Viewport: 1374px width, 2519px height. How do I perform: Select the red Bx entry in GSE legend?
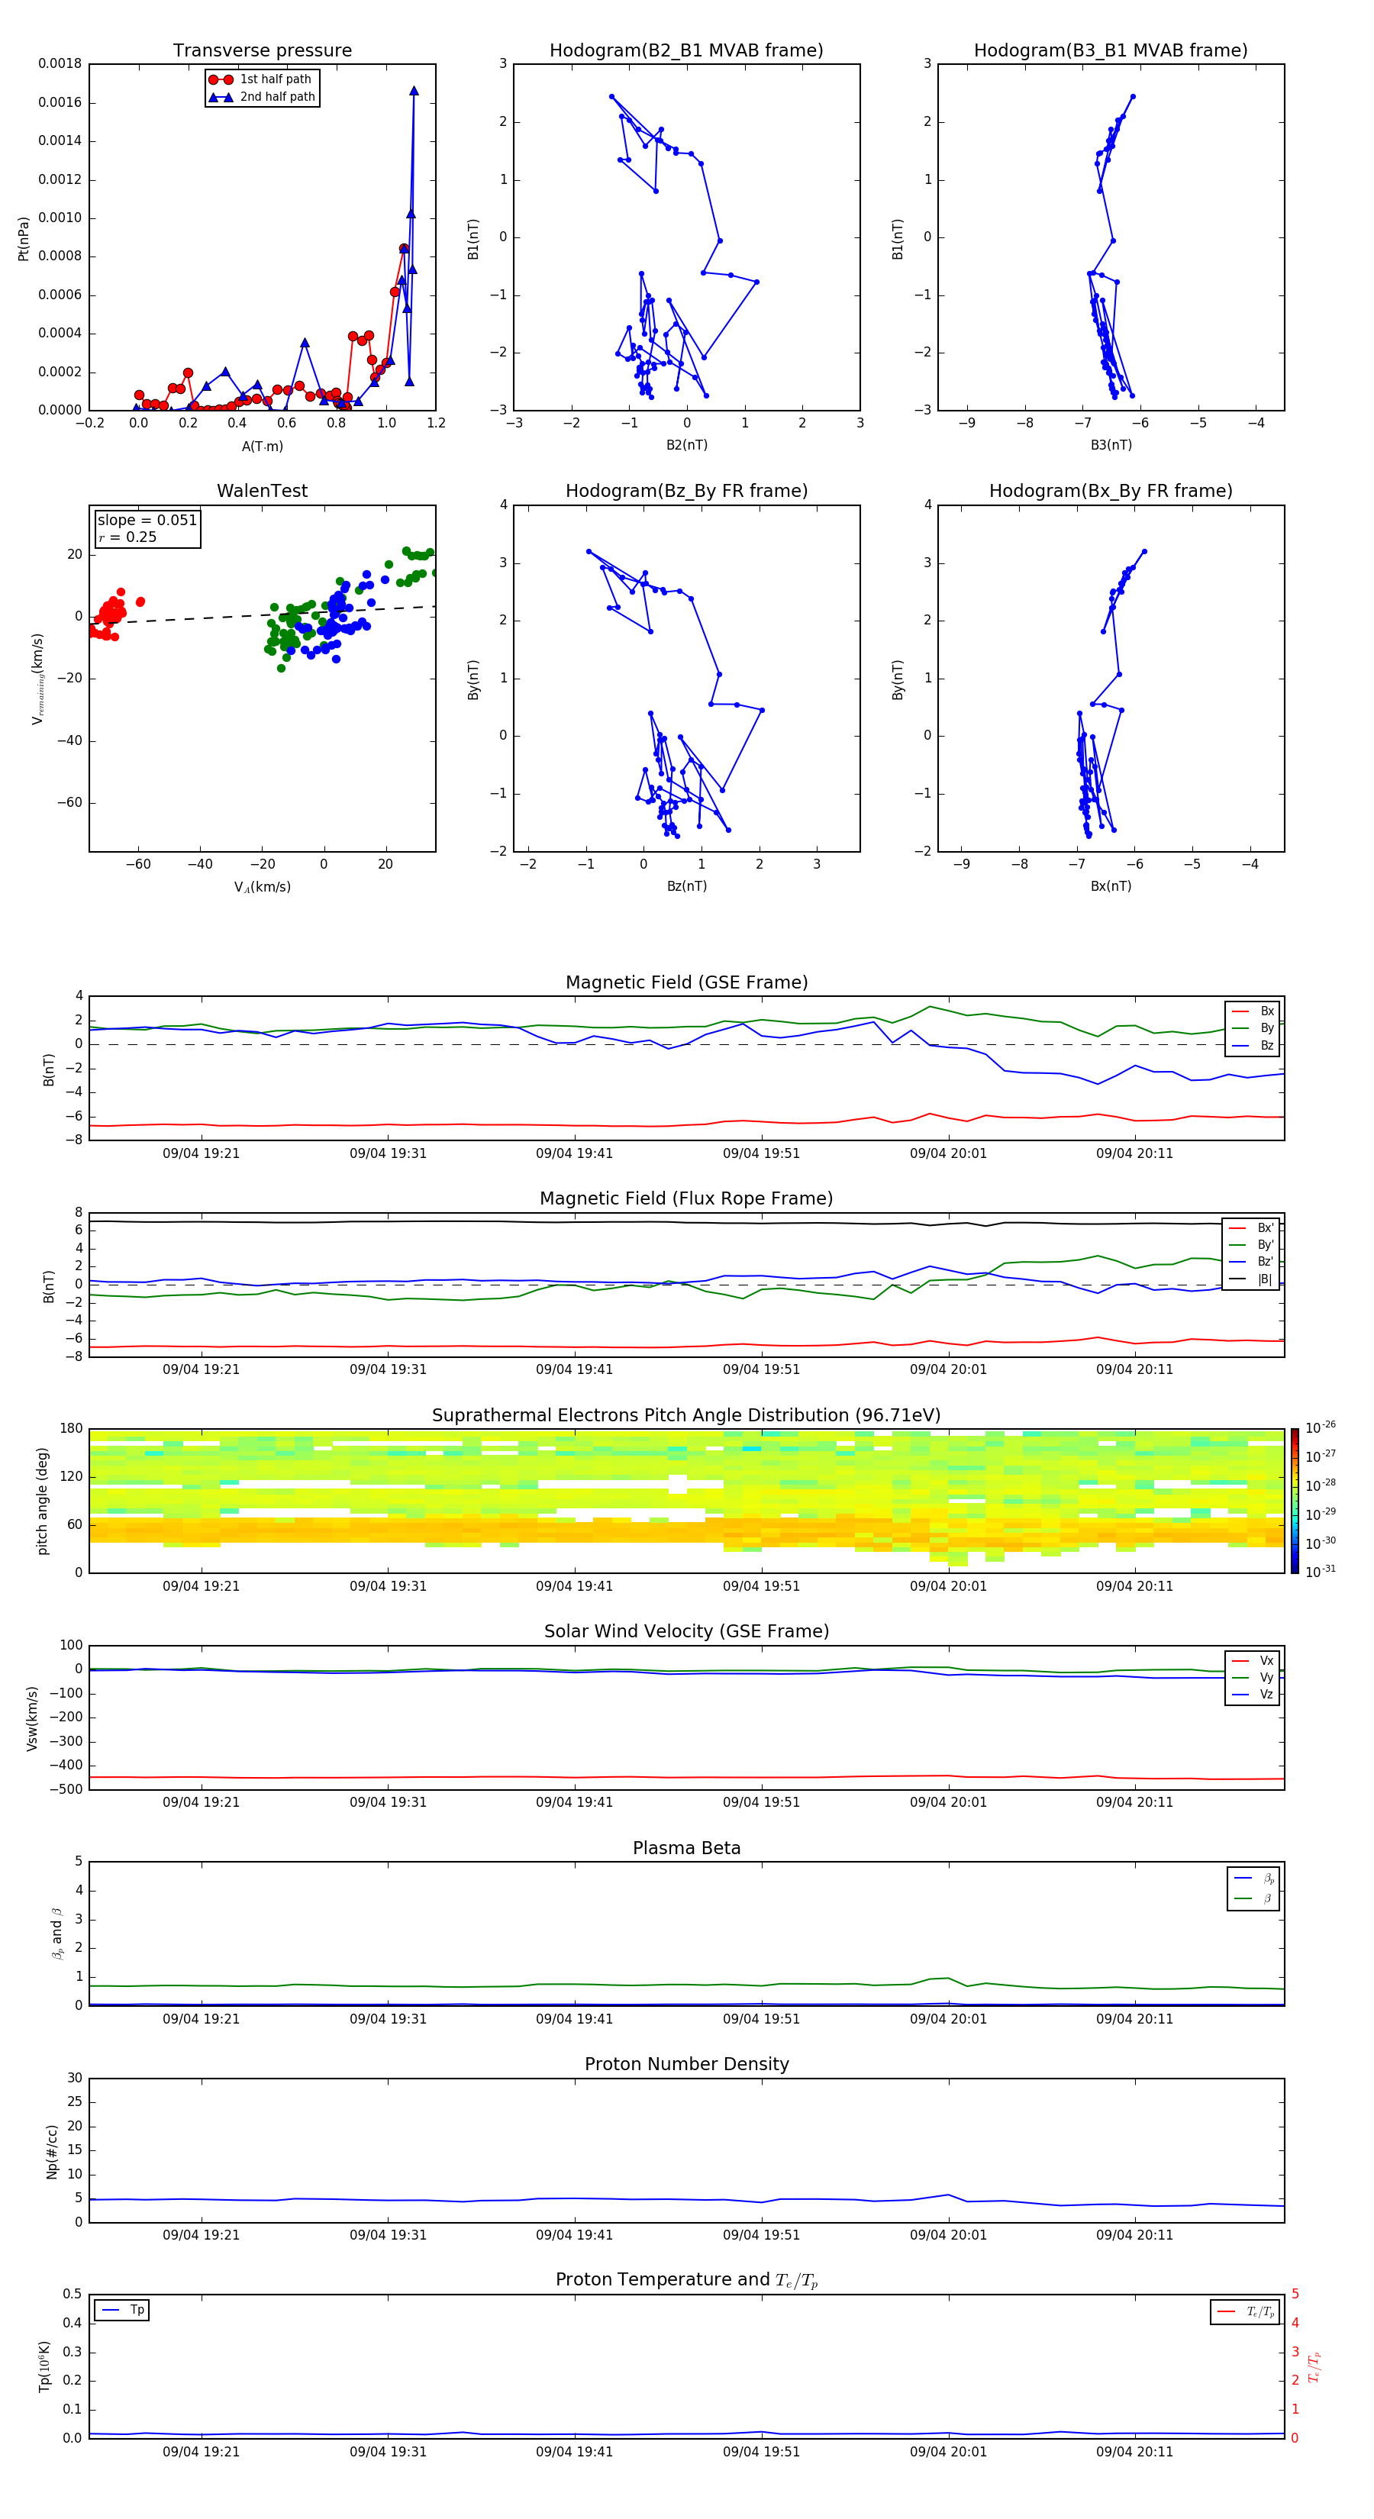tap(1253, 1011)
